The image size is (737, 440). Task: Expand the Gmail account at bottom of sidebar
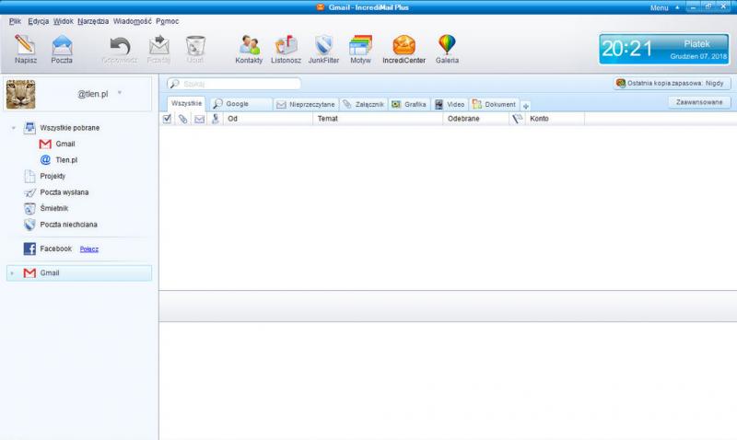[12, 273]
